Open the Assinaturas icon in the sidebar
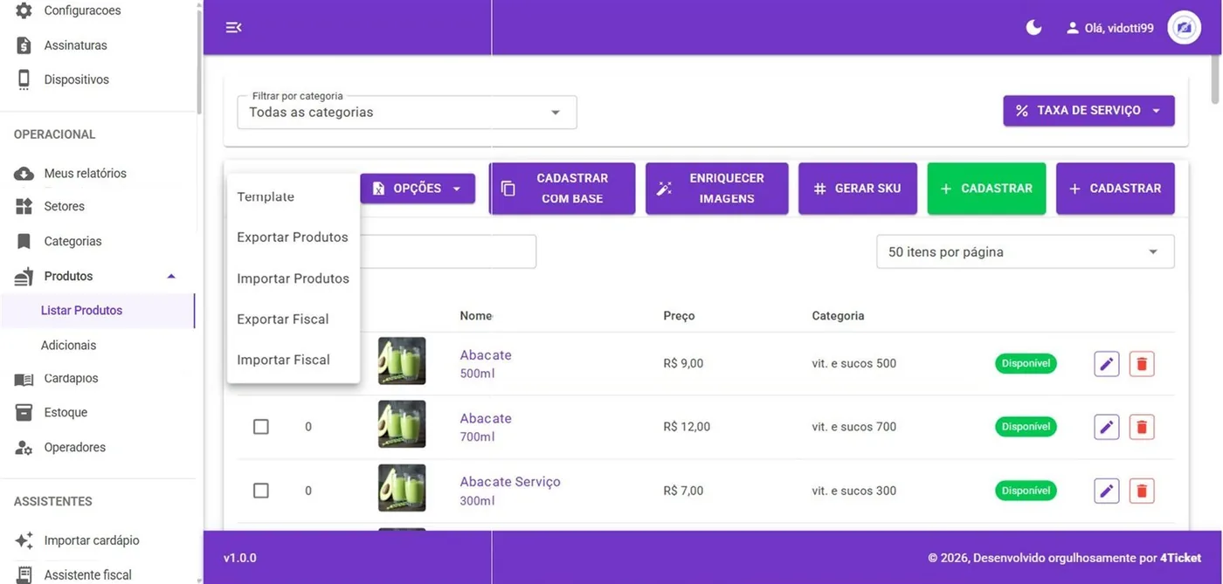This screenshot has height=584, width=1223. click(x=24, y=45)
